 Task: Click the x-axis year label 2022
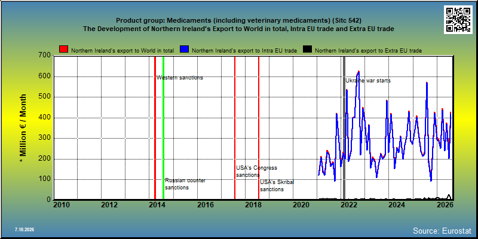pos(349,205)
